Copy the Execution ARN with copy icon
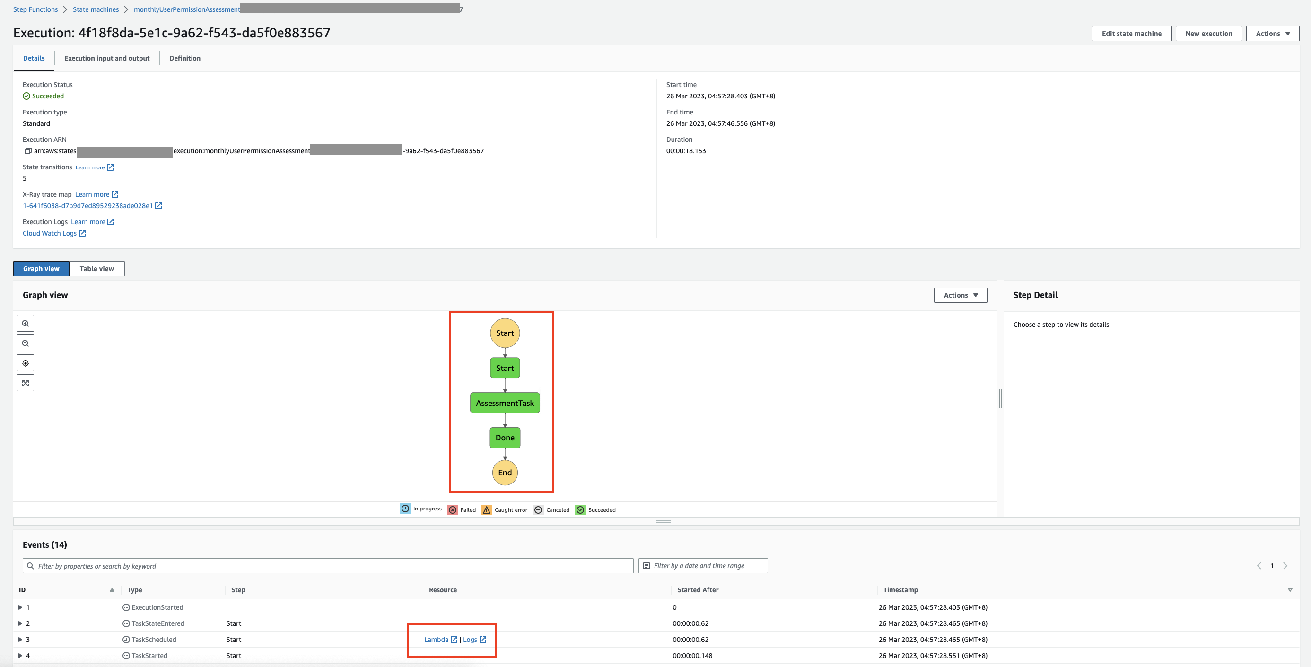This screenshot has width=1311, height=667. pos(28,151)
